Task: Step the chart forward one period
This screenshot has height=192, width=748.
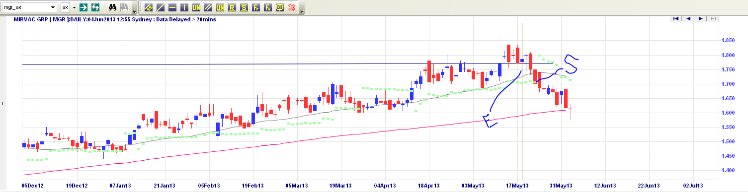Action: [x=700, y=18]
